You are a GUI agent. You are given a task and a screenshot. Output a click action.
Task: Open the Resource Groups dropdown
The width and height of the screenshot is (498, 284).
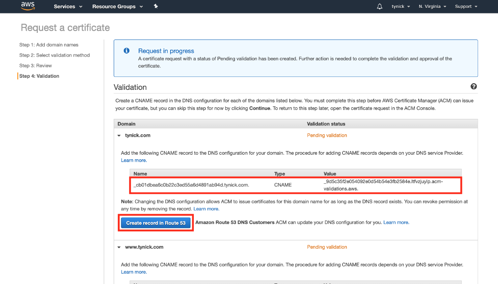point(117,7)
